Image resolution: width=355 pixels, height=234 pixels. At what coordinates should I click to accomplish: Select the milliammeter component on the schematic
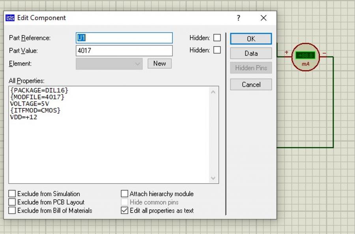click(x=305, y=58)
